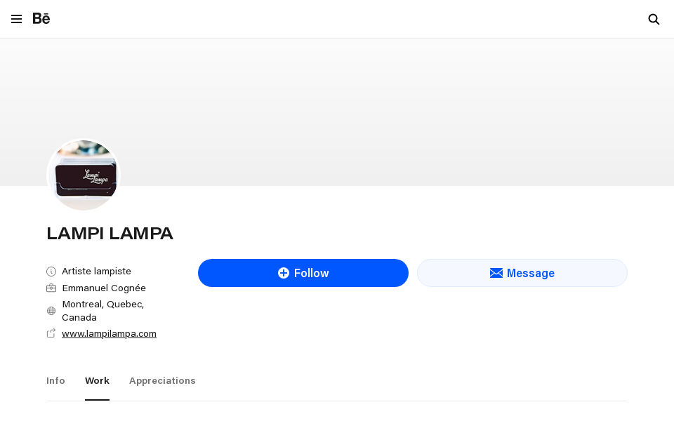Follow LAMPI LAMPA
Viewport: 674px width, 421px height.
click(303, 273)
